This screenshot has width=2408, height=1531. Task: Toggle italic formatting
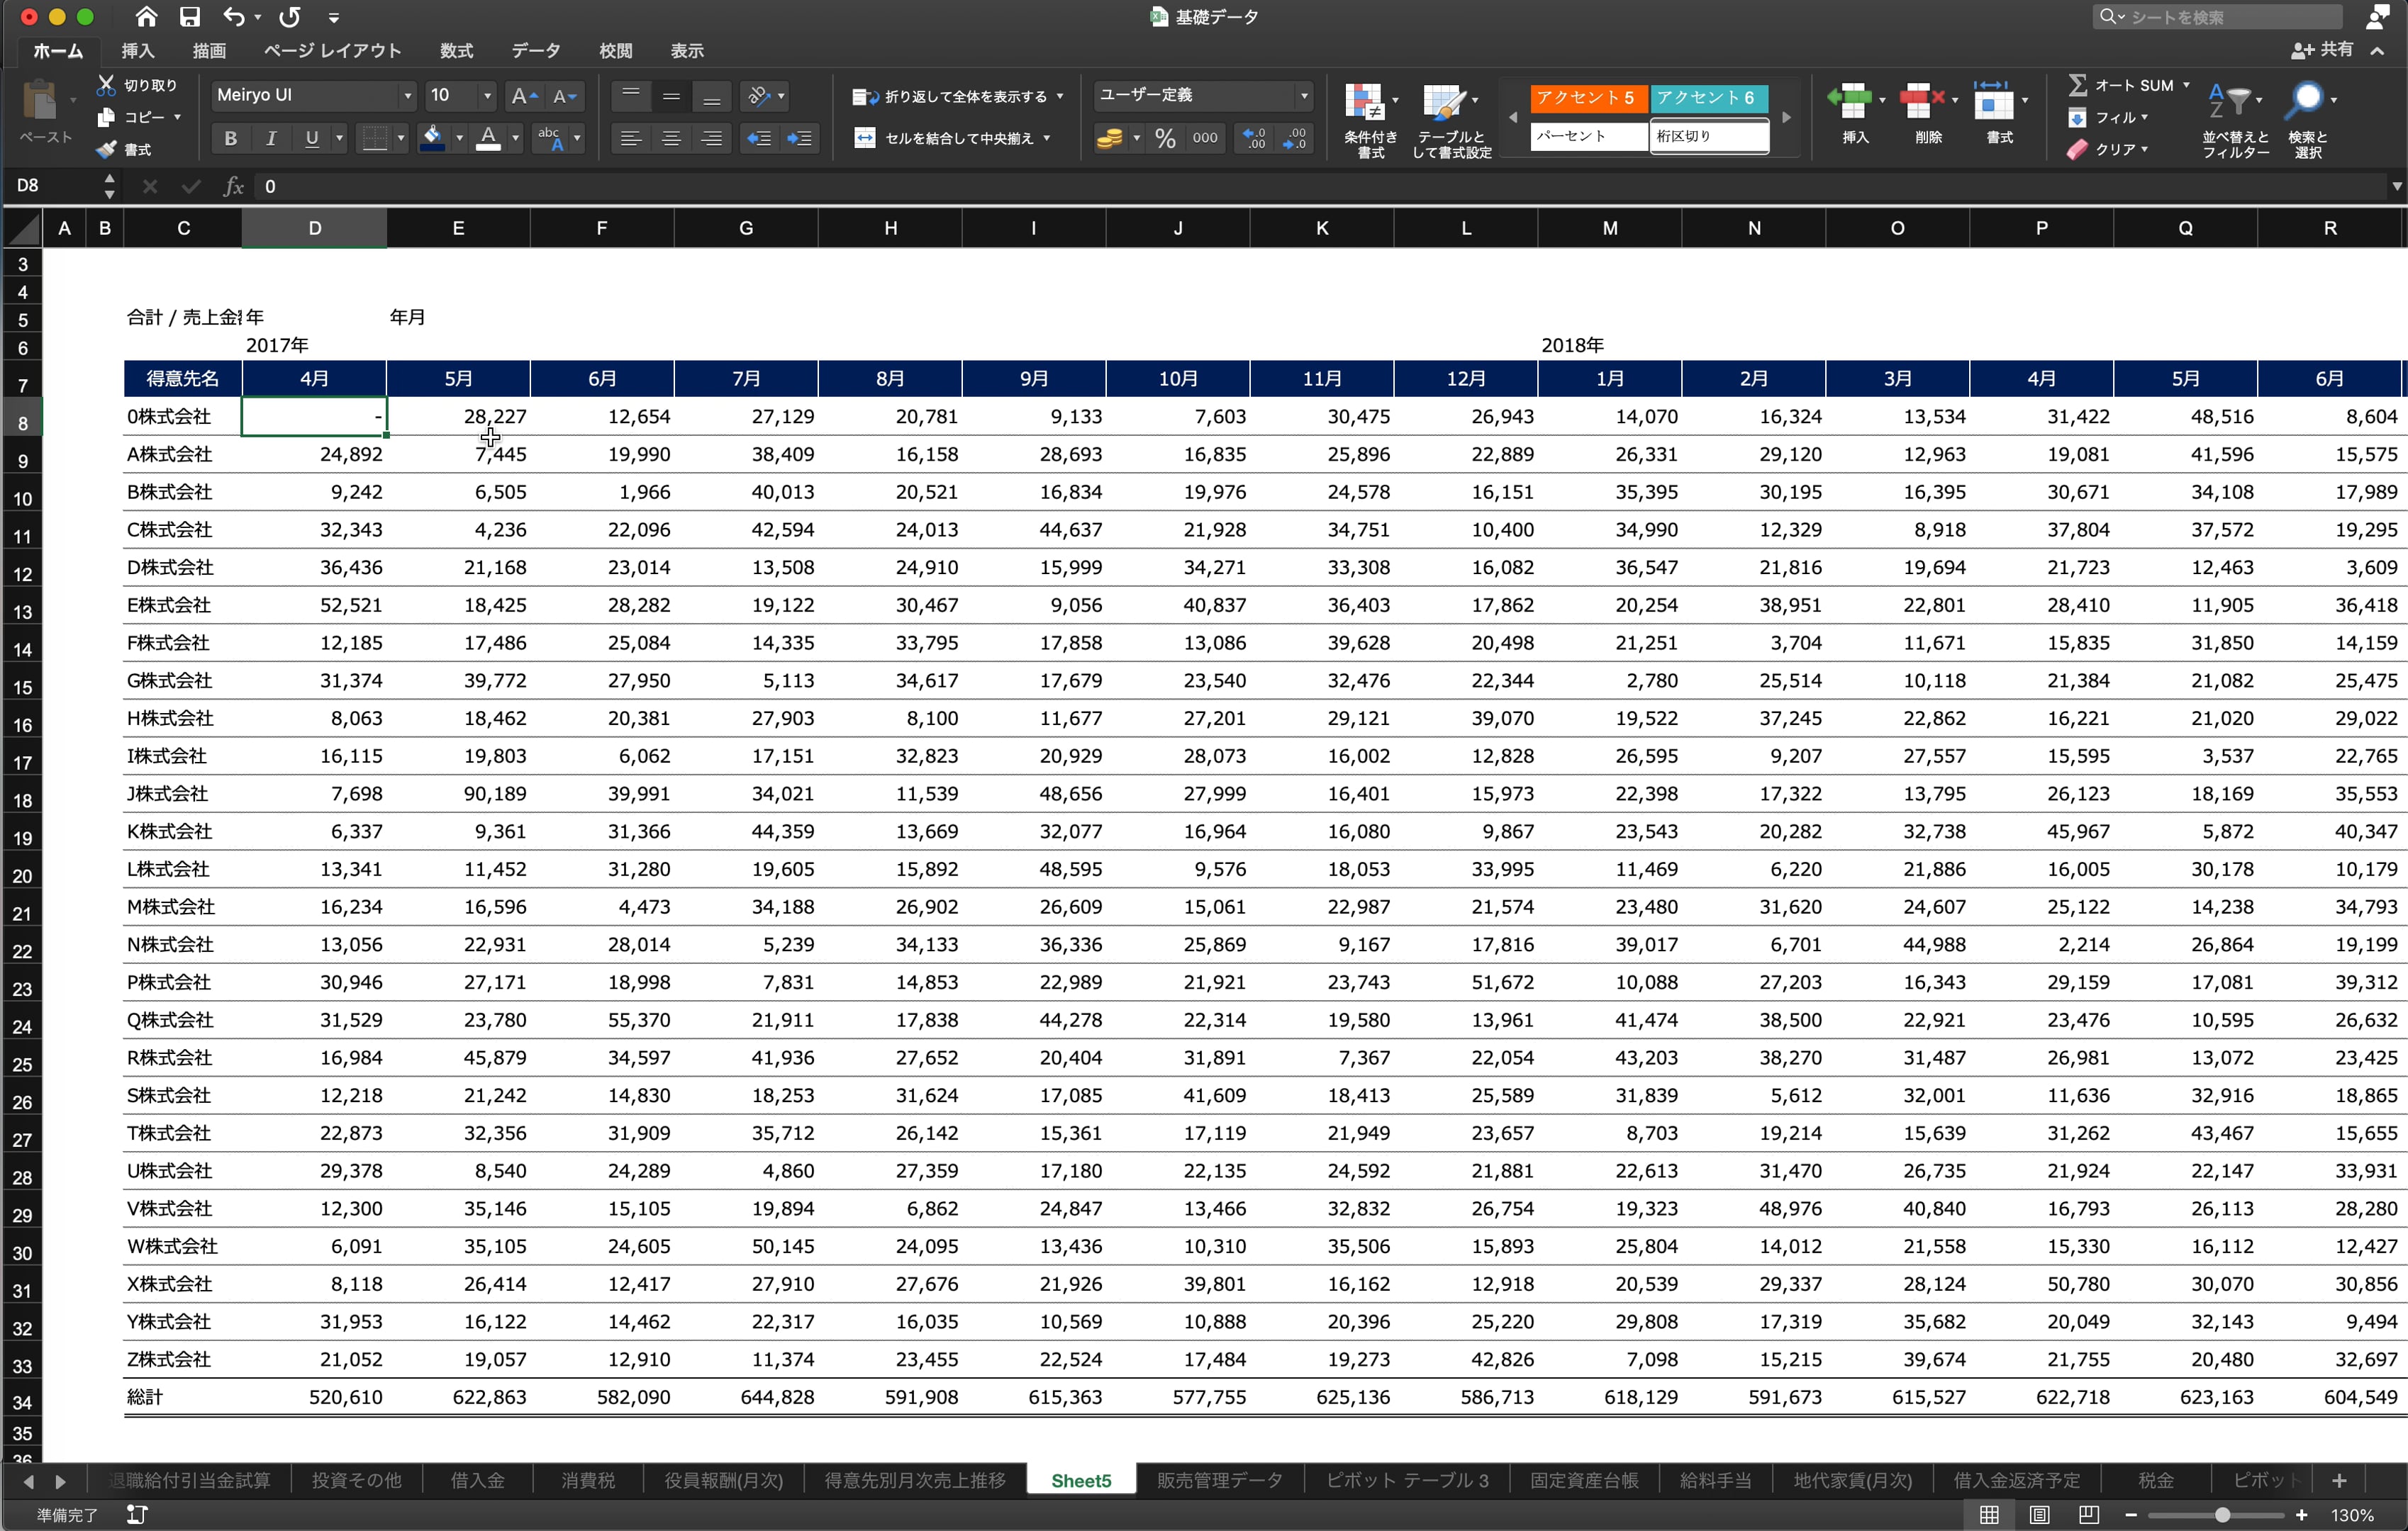coord(271,139)
